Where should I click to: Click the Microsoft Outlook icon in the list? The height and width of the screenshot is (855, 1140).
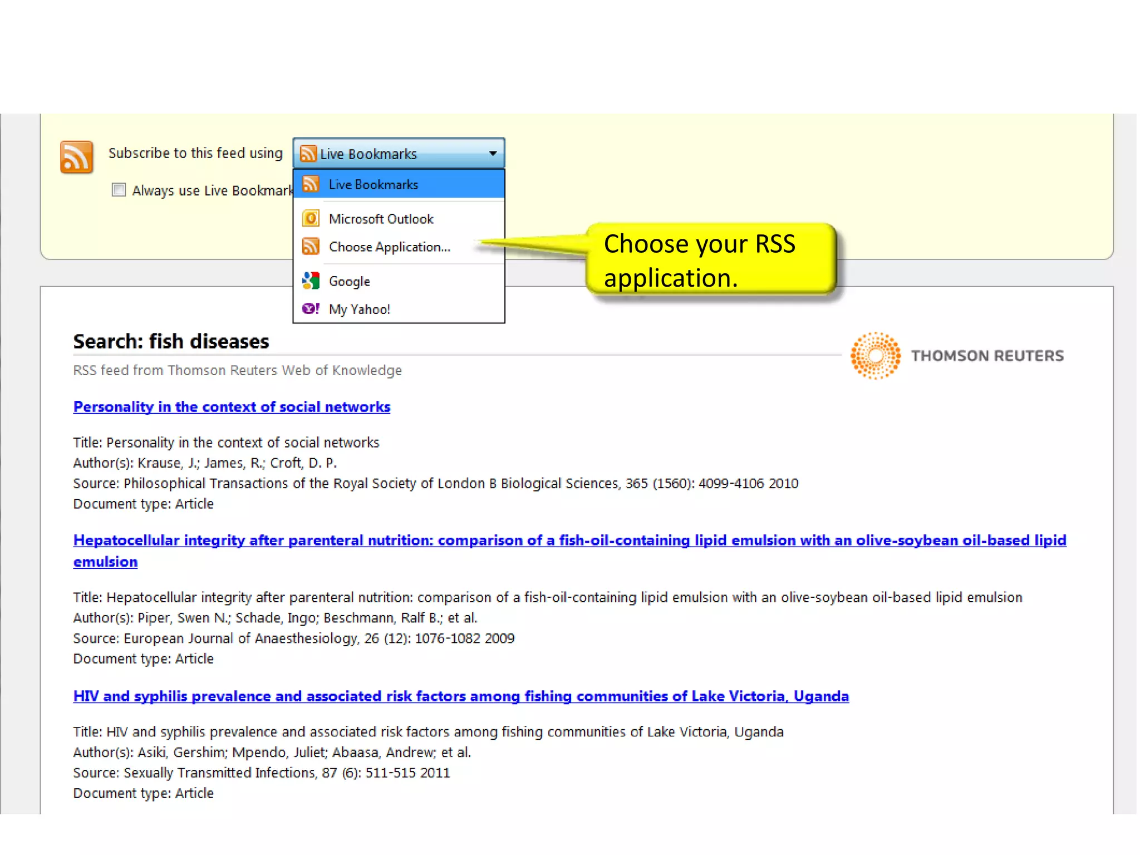[x=311, y=218]
